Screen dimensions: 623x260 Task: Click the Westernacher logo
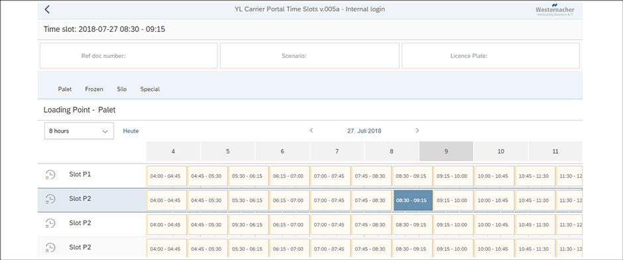pyautogui.click(x=554, y=9)
